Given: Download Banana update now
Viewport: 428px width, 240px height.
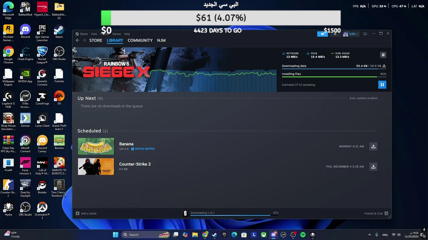Looking at the screenshot, I should 373,146.
